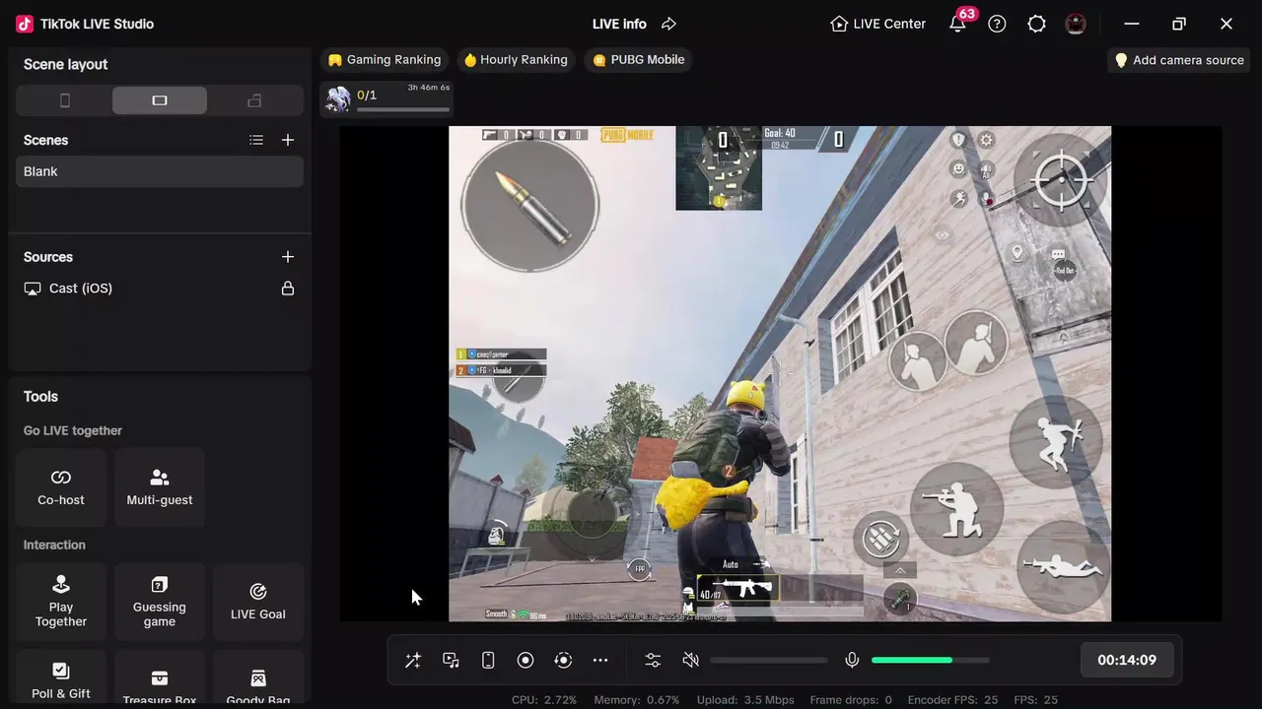Open settings gear in title bar
This screenshot has height=709, width=1262.
1036,24
